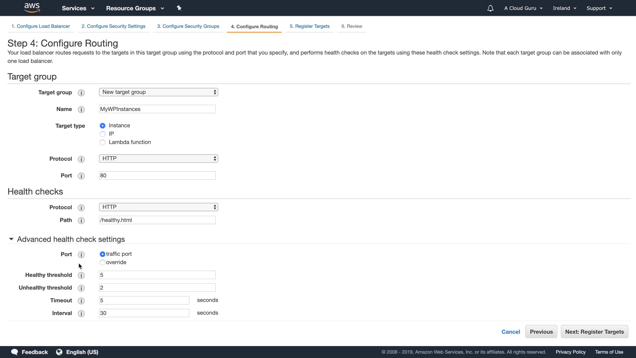Select override for health check port
Image resolution: width=636 pixels, height=358 pixels.
tap(102, 263)
